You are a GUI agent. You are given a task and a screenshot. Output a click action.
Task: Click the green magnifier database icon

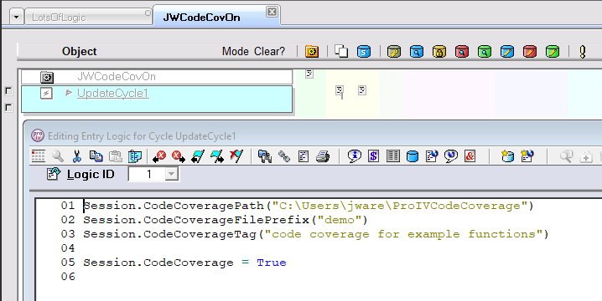coord(485,51)
